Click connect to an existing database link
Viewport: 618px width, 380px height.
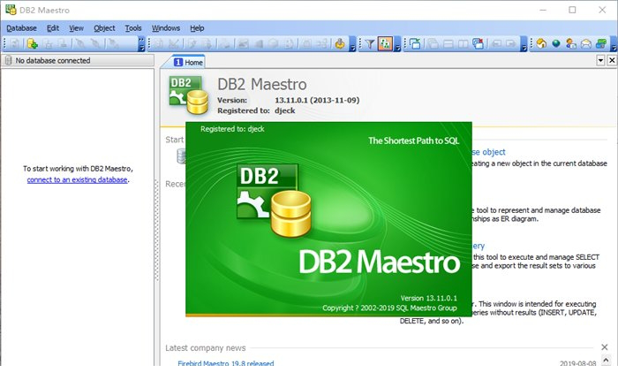click(78, 179)
